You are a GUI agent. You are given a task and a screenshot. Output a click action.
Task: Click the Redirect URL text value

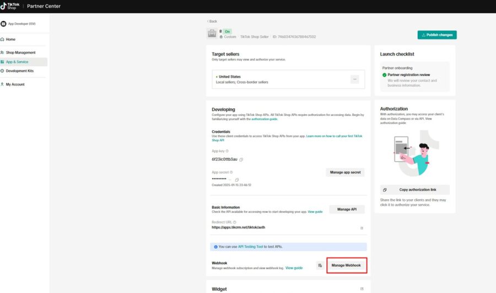point(238,227)
